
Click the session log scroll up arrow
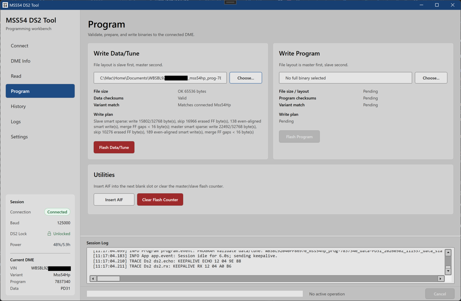448,253
